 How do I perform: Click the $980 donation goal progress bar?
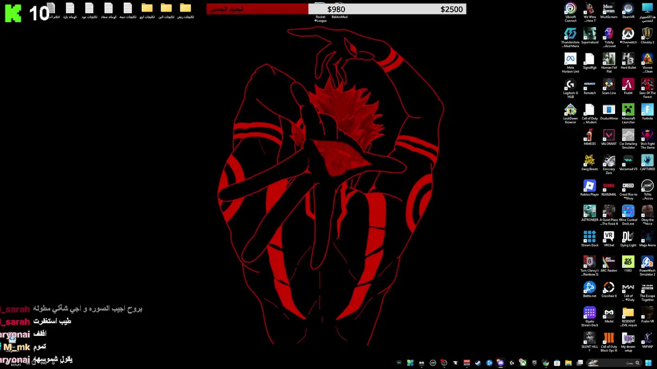click(x=336, y=9)
